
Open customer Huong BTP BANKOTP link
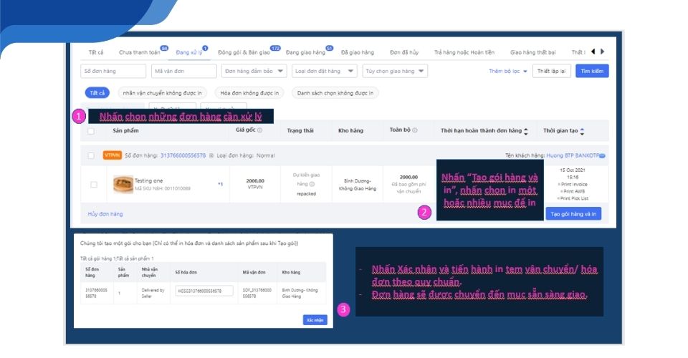coord(572,155)
